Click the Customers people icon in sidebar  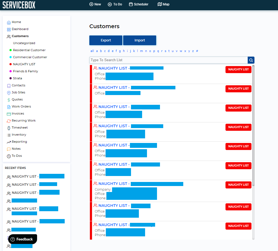pos(9,37)
